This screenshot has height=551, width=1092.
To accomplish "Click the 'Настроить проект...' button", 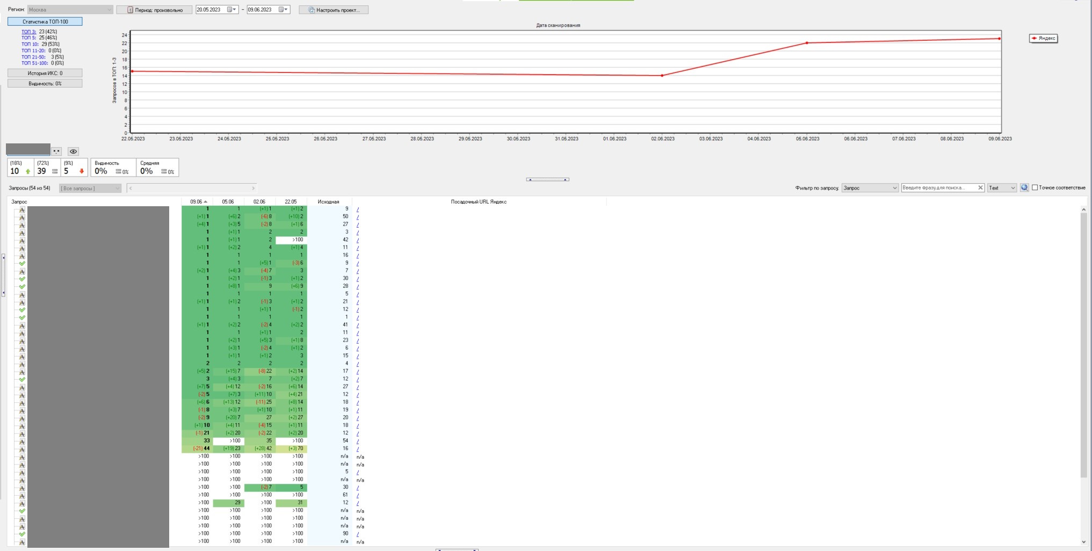I will tap(334, 10).
